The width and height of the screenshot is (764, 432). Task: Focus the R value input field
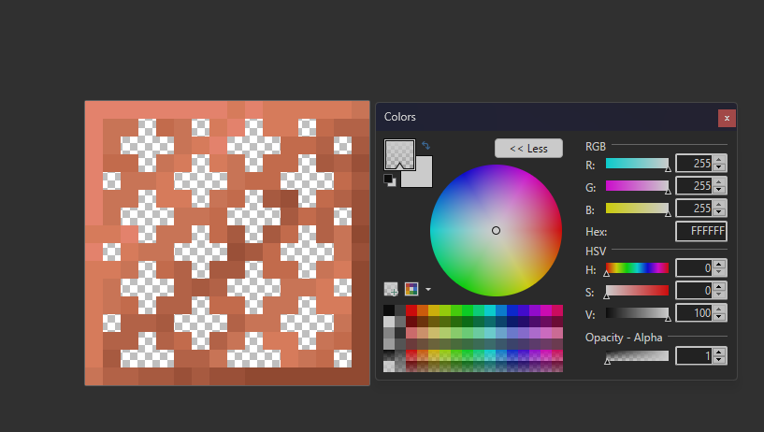coord(694,163)
